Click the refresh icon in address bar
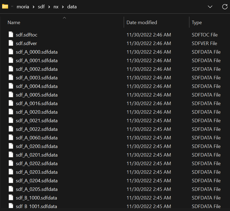This screenshot has height=211, width=230. [225, 7]
